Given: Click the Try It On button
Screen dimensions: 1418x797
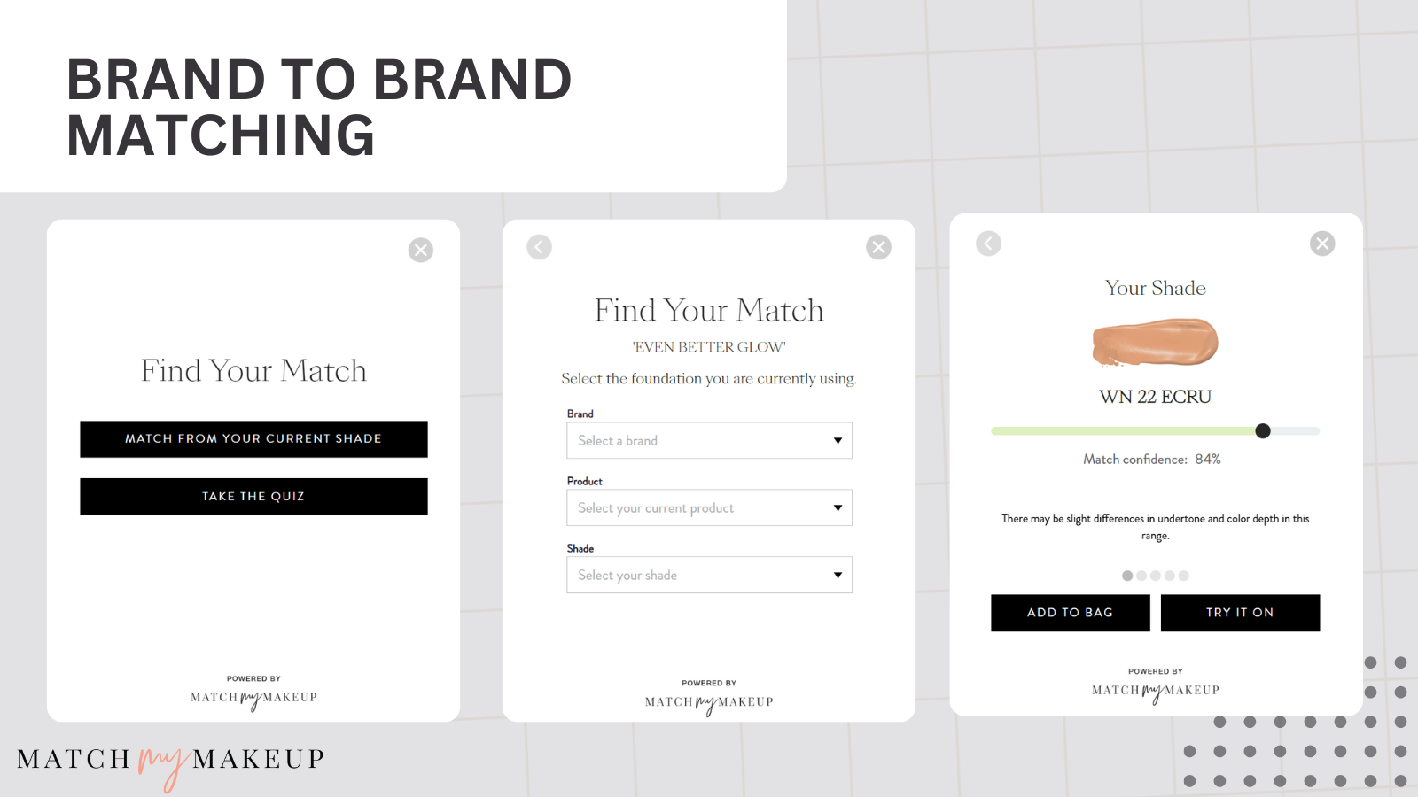Looking at the screenshot, I should point(1240,613).
